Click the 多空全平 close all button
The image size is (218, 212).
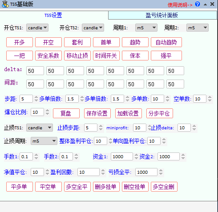[77, 187]
